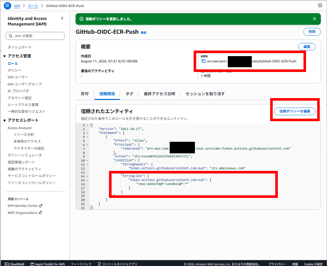Open 認証情報レポート in the sidebar
Screen dimensions: 327x266
click(21, 162)
